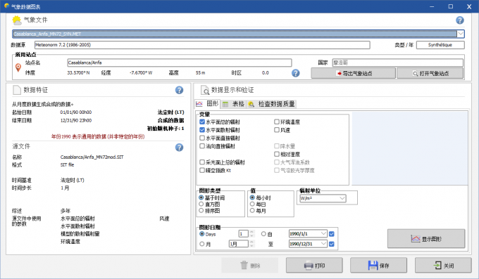The height and width of the screenshot is (279, 479).
Task: Click the month field showing 1月
Action: pyautogui.click(x=239, y=244)
